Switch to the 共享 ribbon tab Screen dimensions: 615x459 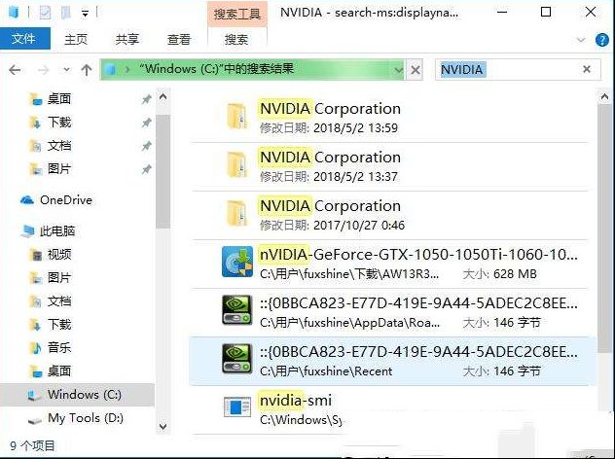(127, 39)
